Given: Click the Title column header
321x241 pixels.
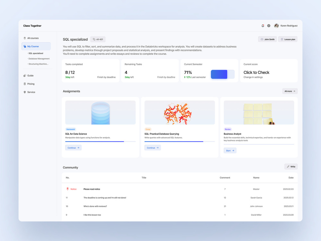Looking at the screenshot, I should point(144,178).
